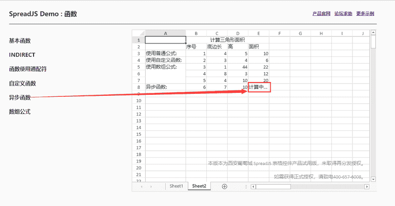Viewport: 395px width, 206px height.
Task: Select column G header
Action: [x=300, y=33]
